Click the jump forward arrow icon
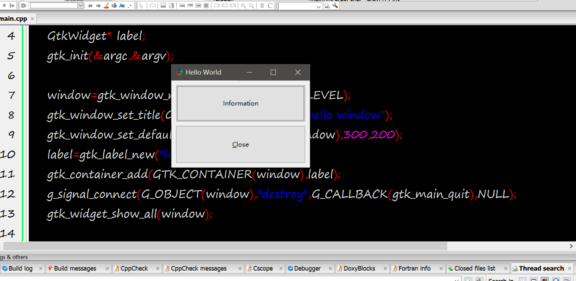576x281 pixels. [x=98, y=6]
